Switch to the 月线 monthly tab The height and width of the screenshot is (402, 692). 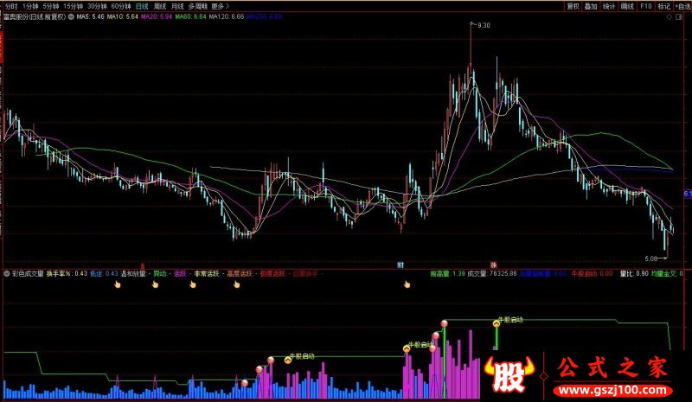click(177, 6)
